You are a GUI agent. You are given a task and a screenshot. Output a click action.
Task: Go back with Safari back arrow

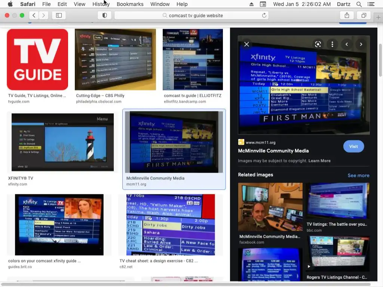tap(34, 15)
